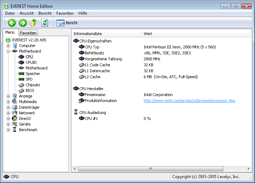Click the Up one level folder icon

coord(34,23)
